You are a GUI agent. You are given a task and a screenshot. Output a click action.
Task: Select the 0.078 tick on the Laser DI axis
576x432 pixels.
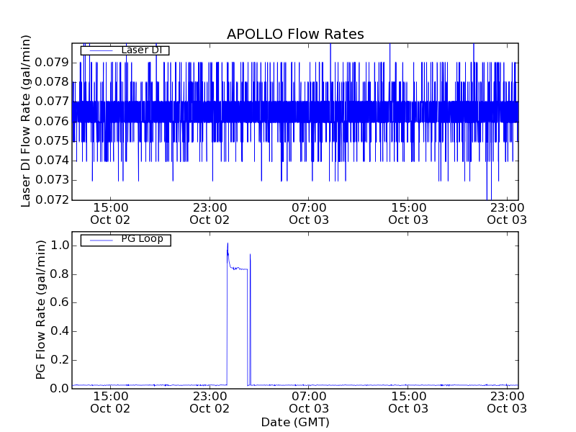pos(52,82)
